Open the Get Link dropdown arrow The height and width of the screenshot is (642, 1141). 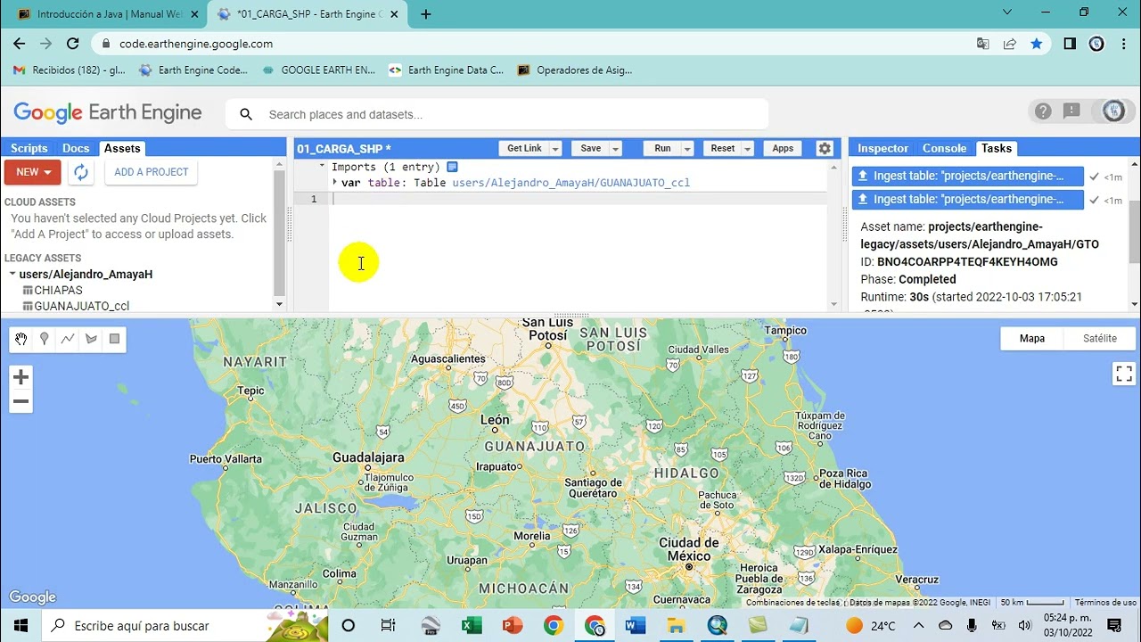(555, 149)
